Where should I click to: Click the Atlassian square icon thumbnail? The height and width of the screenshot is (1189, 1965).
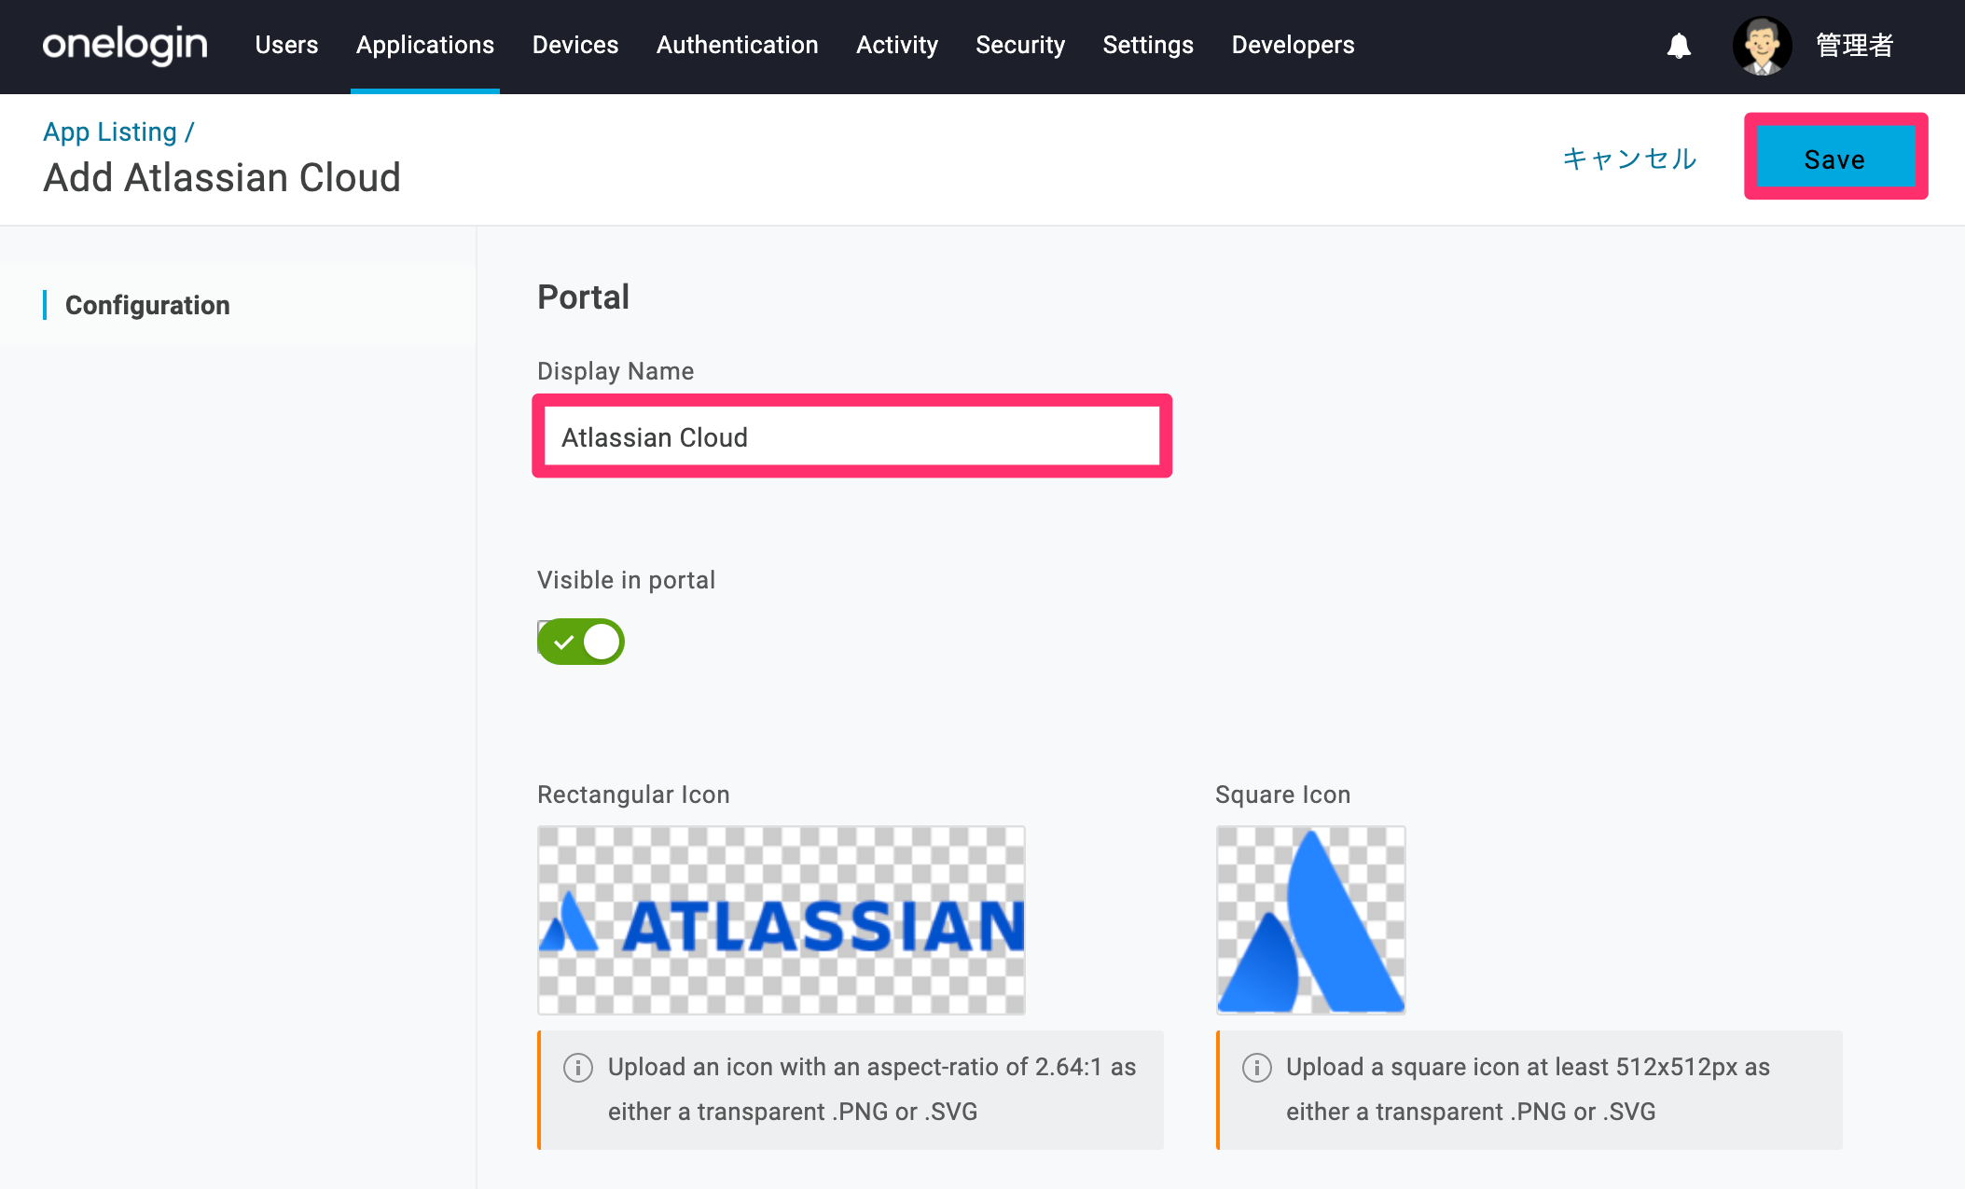coord(1310,920)
